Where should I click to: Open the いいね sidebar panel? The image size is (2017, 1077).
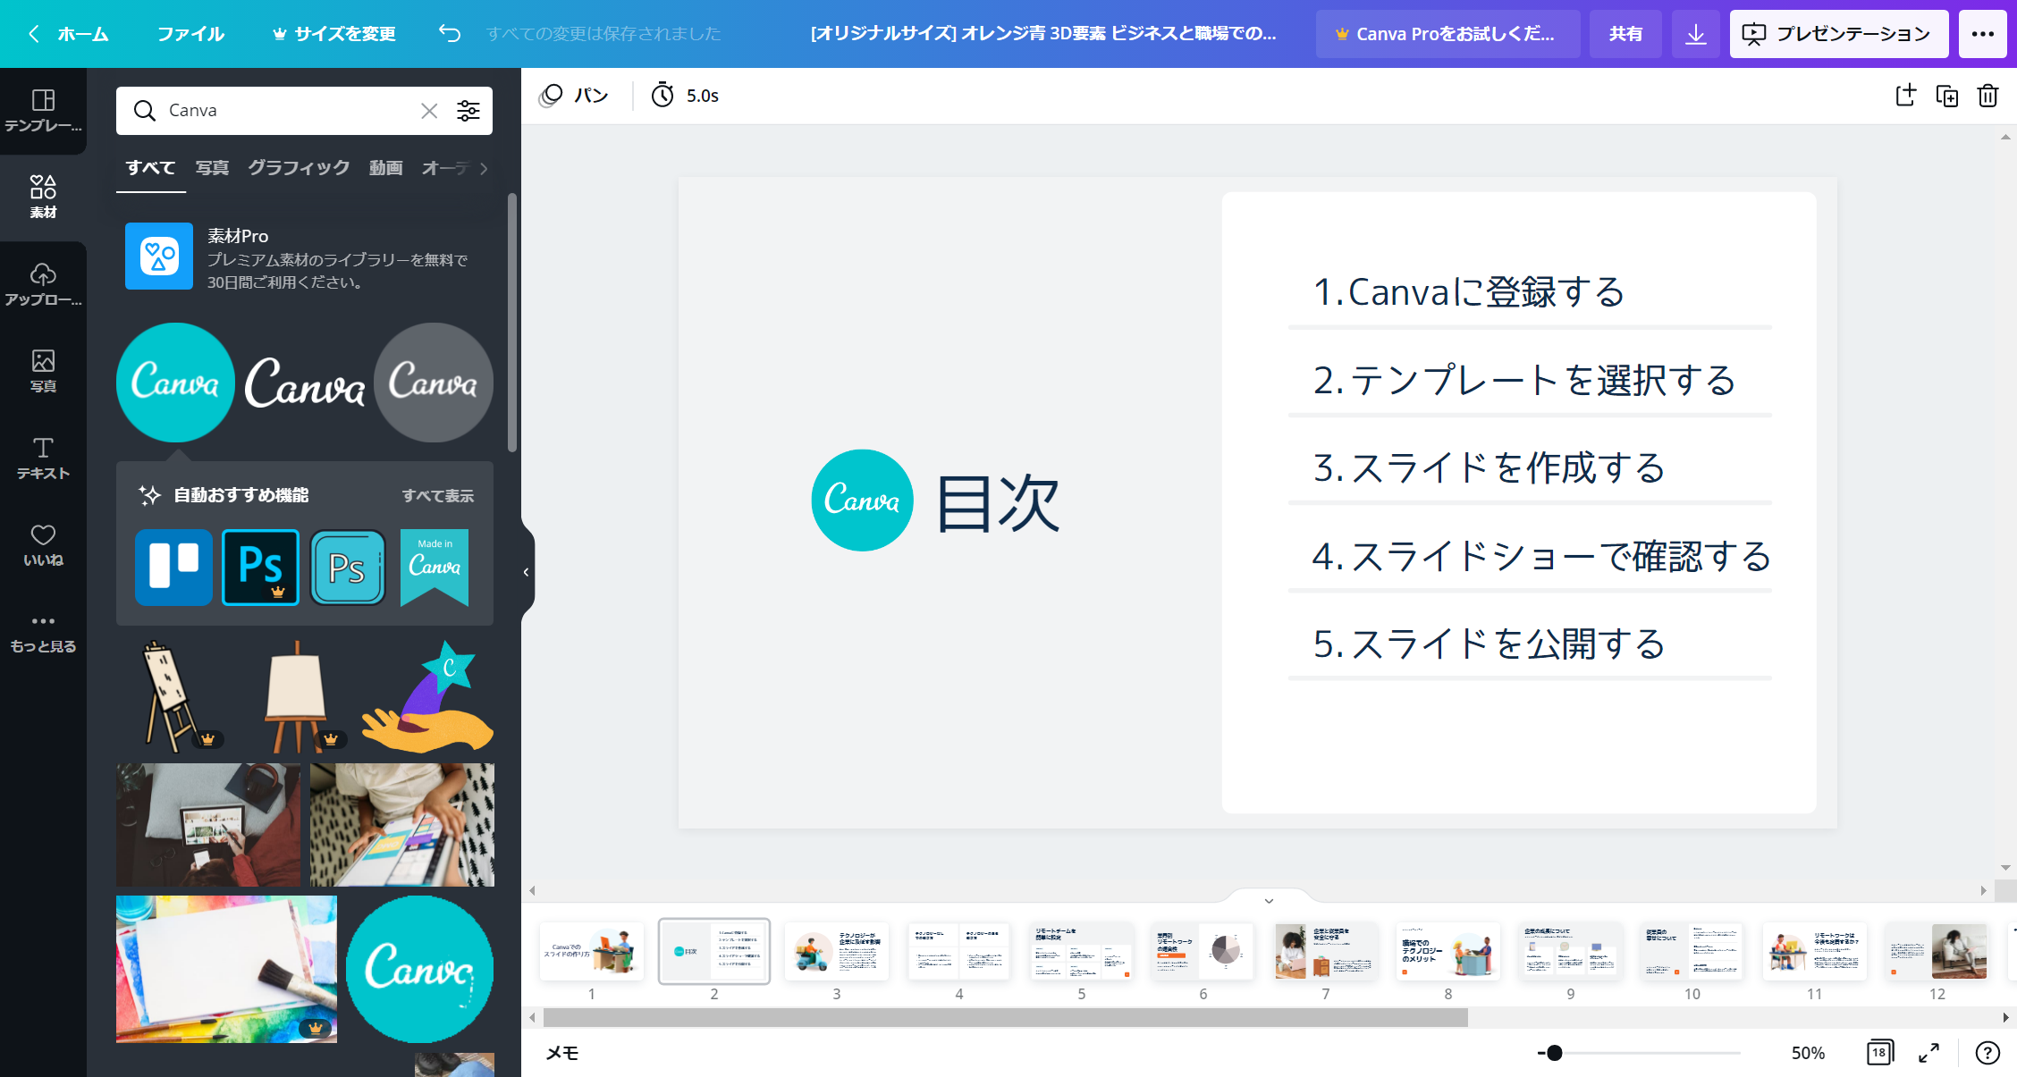click(43, 544)
